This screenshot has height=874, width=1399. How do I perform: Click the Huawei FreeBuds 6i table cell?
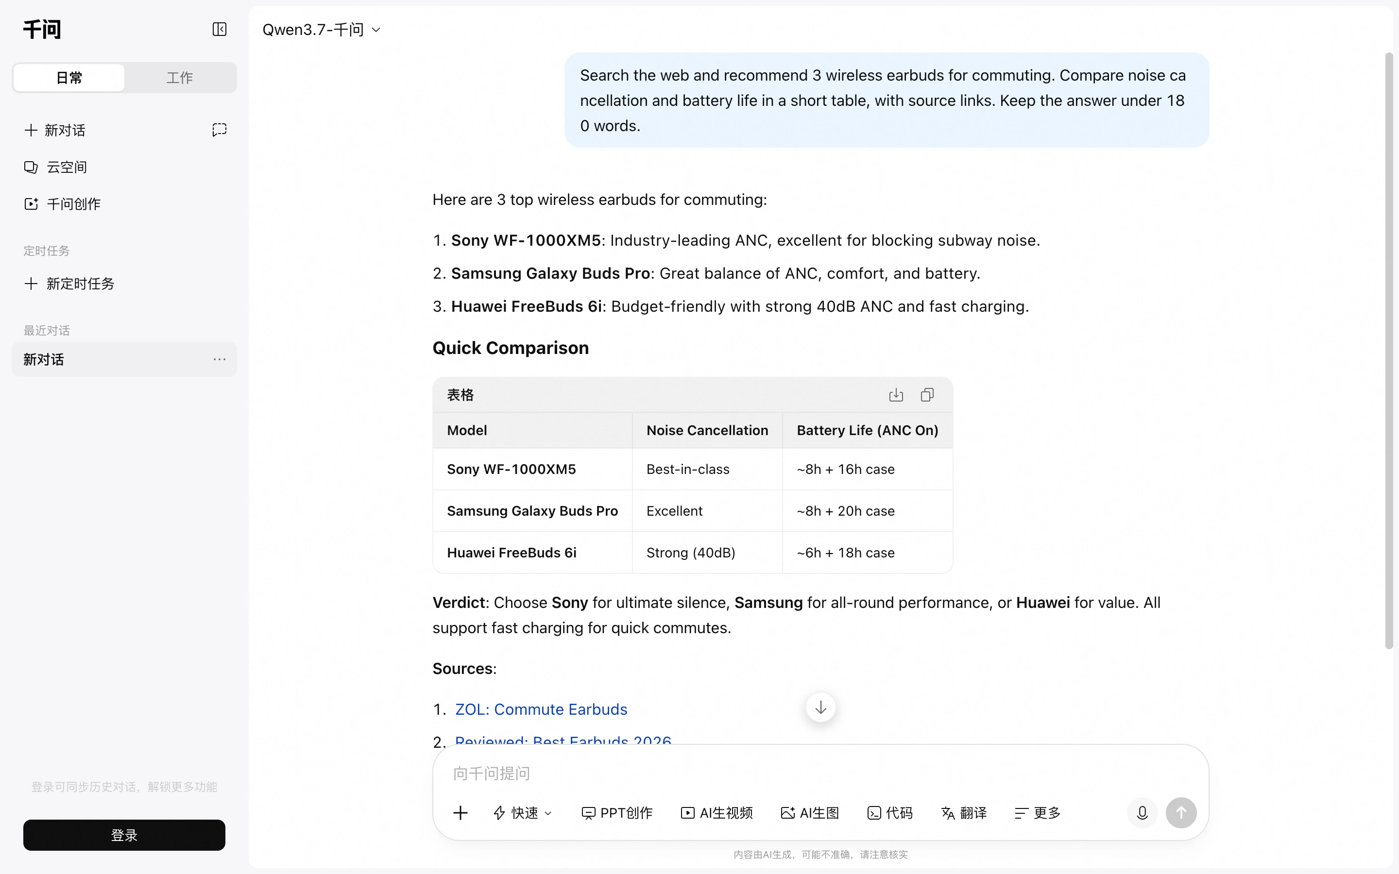pyautogui.click(x=532, y=553)
